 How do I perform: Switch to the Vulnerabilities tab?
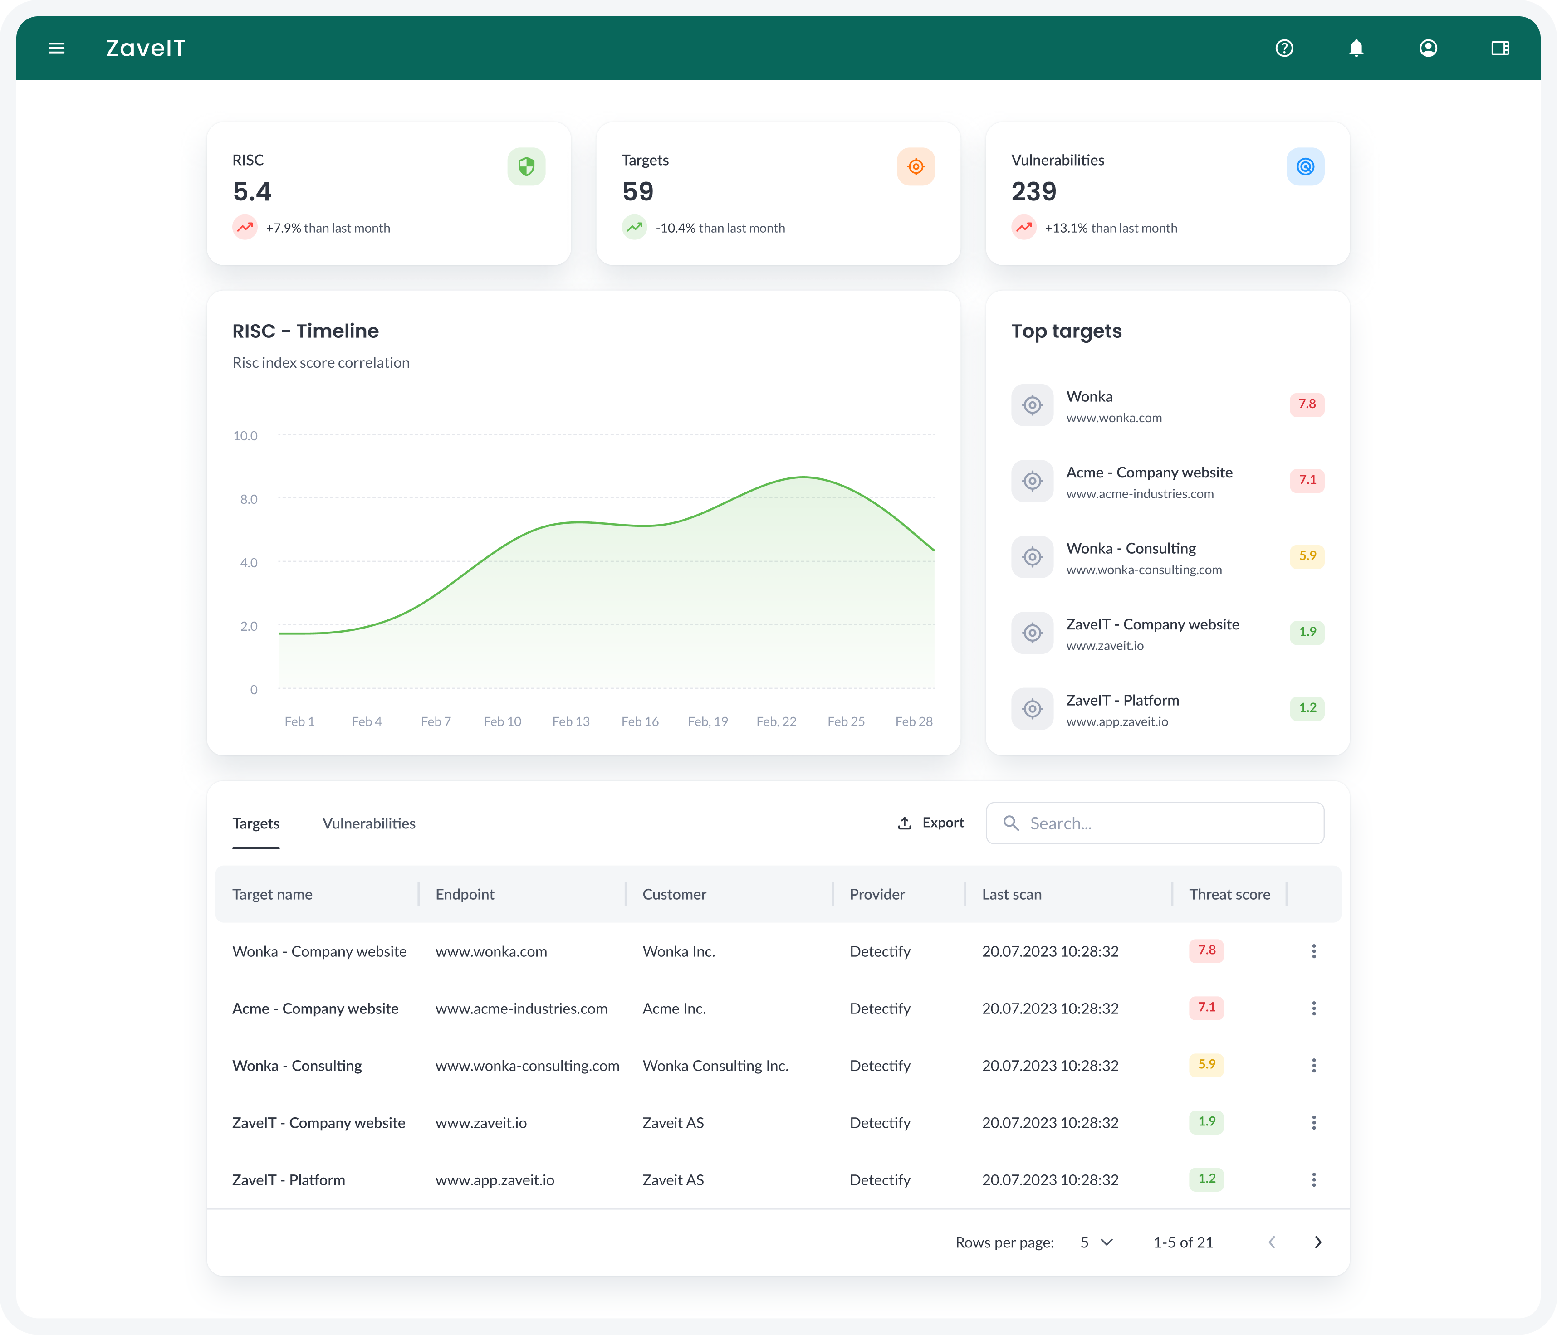(369, 823)
